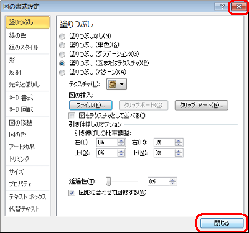Open the トリミング category
The image size is (249, 233).
point(27,158)
